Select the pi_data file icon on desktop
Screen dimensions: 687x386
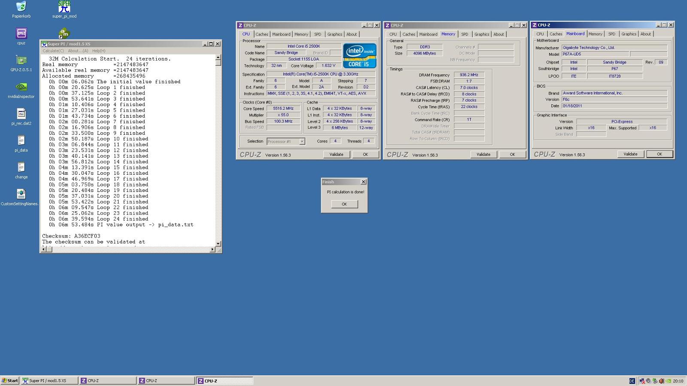pyautogui.click(x=21, y=140)
